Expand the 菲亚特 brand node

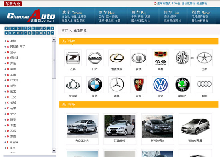pyautogui.click(x=5, y=142)
